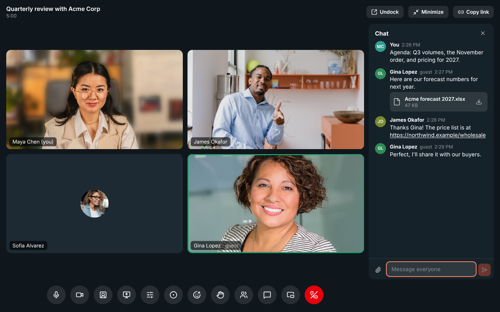Click the 5:00 meeting timer
Image resolution: width=500 pixels, height=312 pixels.
pos(11,16)
